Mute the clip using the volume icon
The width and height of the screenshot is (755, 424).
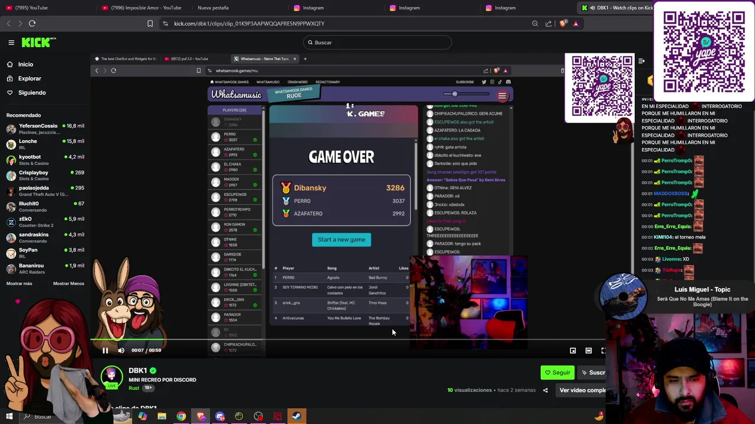pyautogui.click(x=121, y=350)
